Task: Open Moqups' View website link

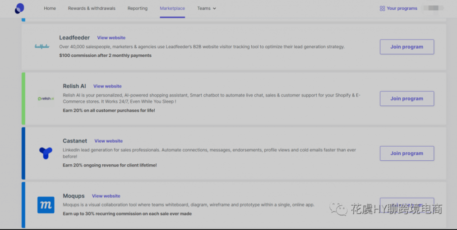Action: click(x=106, y=196)
